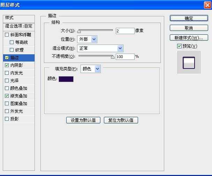212x176 pixels.
Task: Open the dark purple stroke color swatch
Action: 66,79
